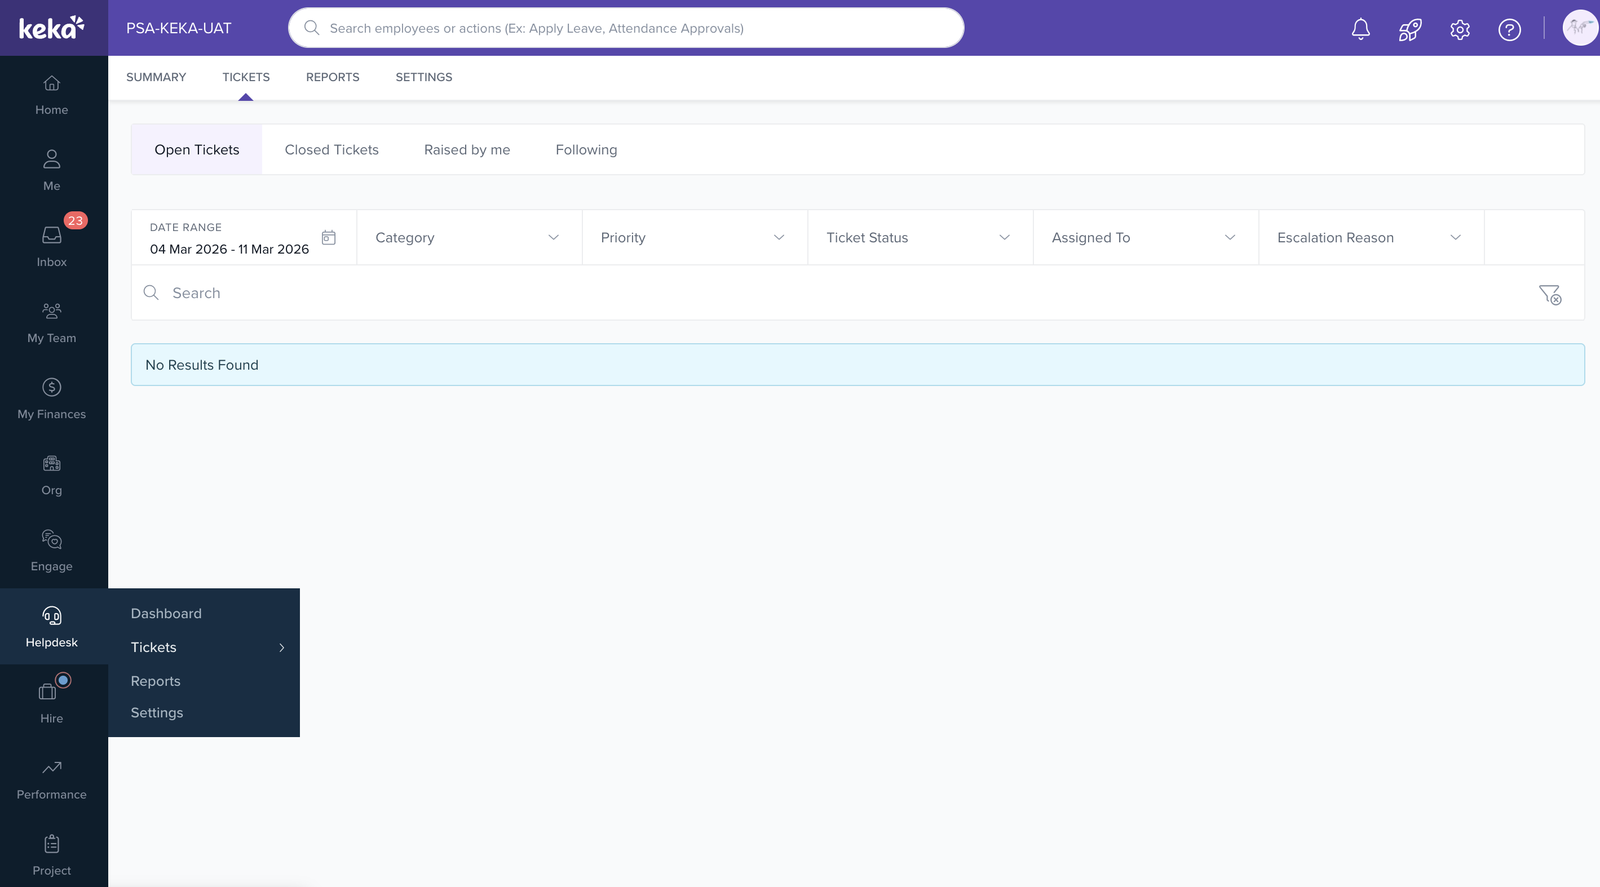The image size is (1600, 887).
Task: Open the notifications bell
Action: (x=1360, y=29)
